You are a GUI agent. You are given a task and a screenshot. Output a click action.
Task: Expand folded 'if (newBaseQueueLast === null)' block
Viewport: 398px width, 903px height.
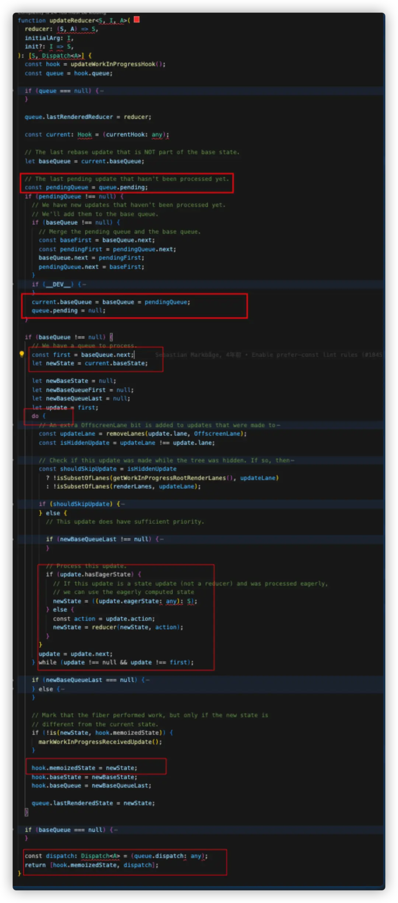tap(147, 680)
